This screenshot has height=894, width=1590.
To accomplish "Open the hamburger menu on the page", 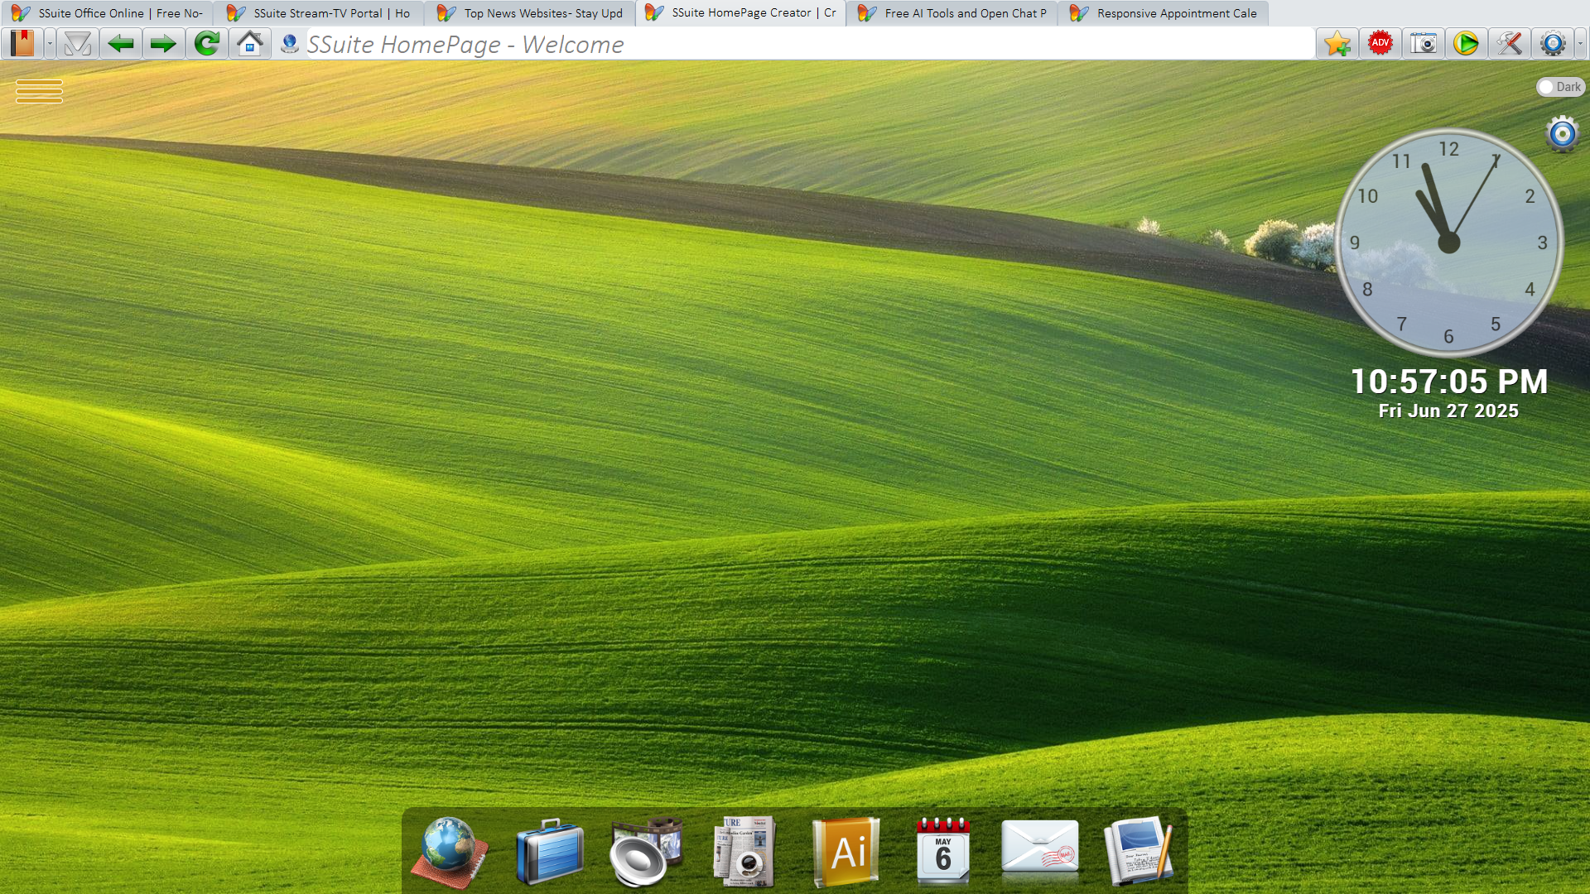I will point(39,91).
